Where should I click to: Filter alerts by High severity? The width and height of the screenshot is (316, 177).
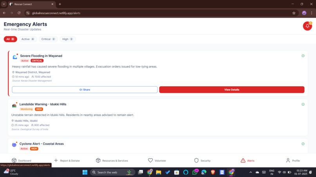[67, 39]
